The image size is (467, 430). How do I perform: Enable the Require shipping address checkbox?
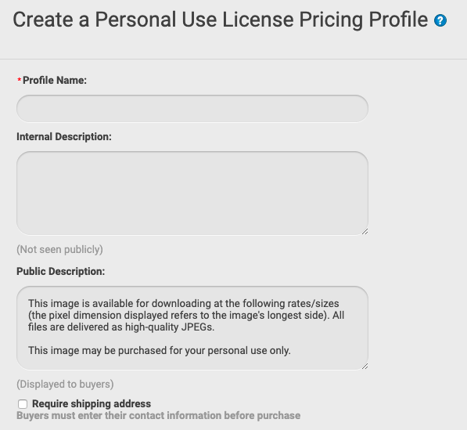click(23, 404)
